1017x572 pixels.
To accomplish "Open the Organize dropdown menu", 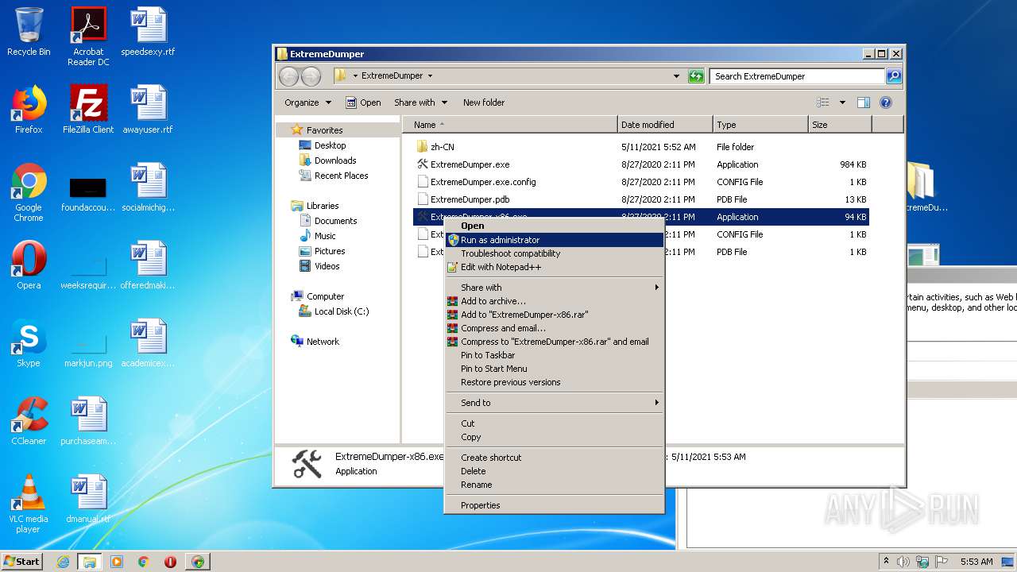I will click(x=307, y=102).
